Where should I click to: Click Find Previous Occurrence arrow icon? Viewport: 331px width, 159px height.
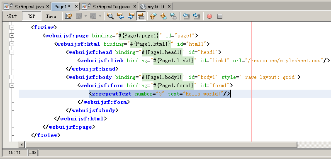point(121,16)
